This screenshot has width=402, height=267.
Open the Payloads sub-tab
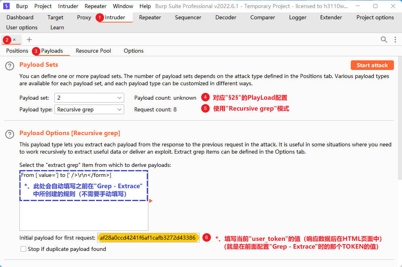[x=52, y=51]
